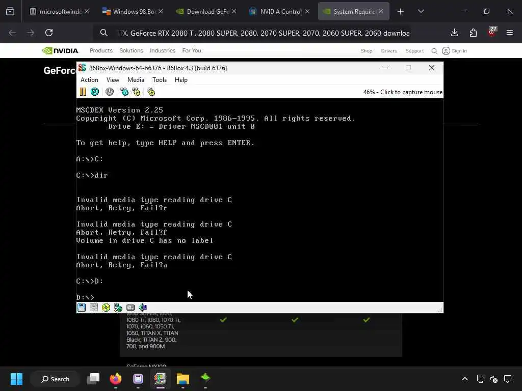Screen dimensions: 522x391
Task: Click the dotted gray icon beside the floppy icon
Action: 94,308
